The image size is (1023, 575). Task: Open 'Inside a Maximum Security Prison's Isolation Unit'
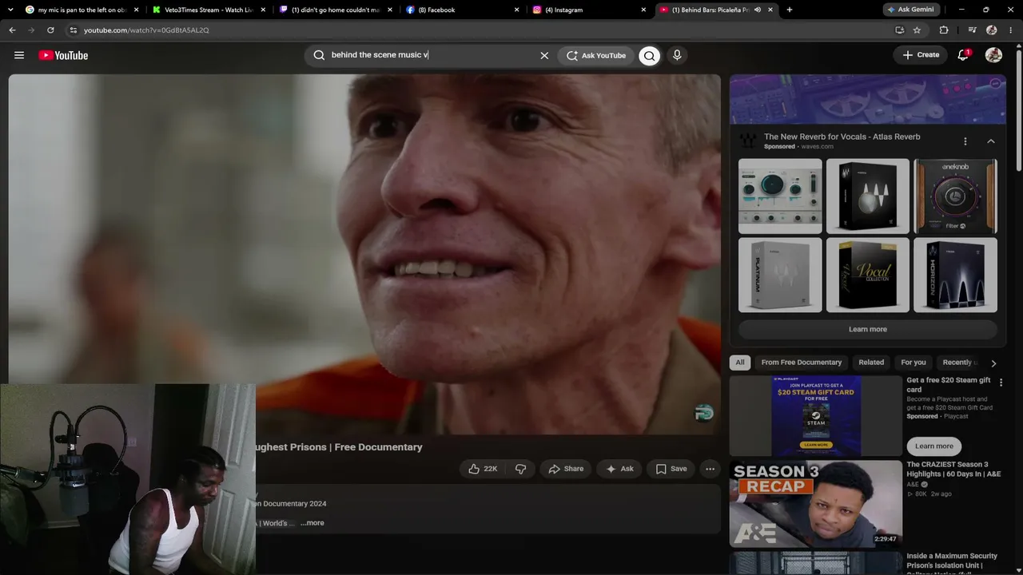tap(952, 561)
